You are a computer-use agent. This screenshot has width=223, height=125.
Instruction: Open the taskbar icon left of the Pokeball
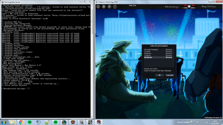click(x=90, y=122)
